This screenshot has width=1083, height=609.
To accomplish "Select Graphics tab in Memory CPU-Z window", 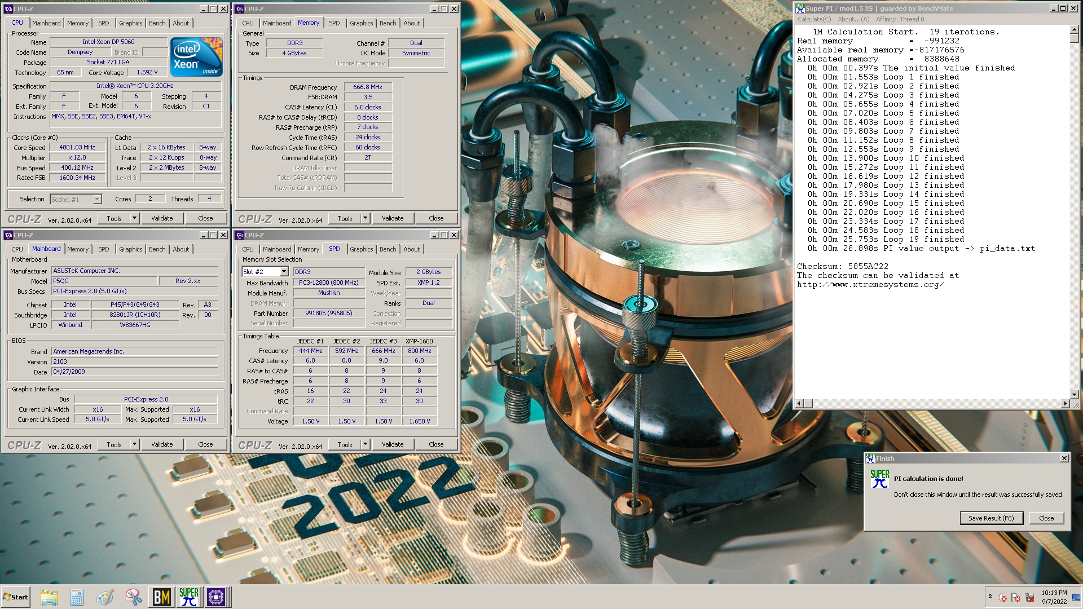I will click(361, 23).
